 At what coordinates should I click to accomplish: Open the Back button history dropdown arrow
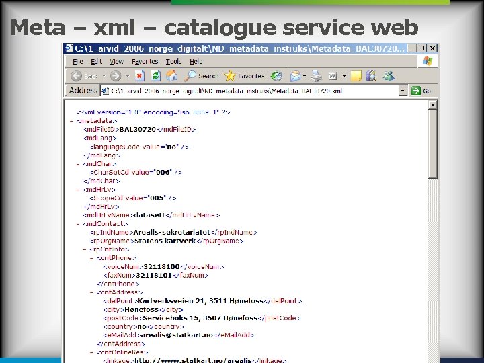[x=104, y=75]
